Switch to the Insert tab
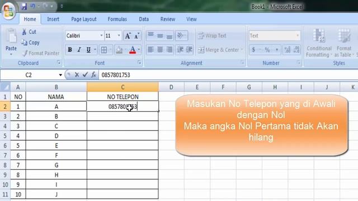The width and height of the screenshot is (358, 201). click(53, 19)
